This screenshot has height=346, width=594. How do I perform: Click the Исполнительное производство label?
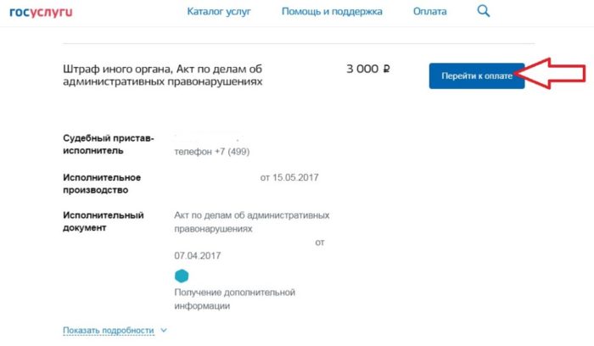pos(102,183)
